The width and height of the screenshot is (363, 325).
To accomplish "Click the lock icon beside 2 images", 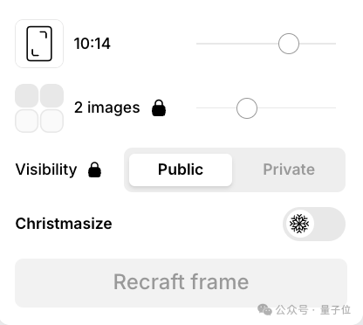I will (x=159, y=108).
